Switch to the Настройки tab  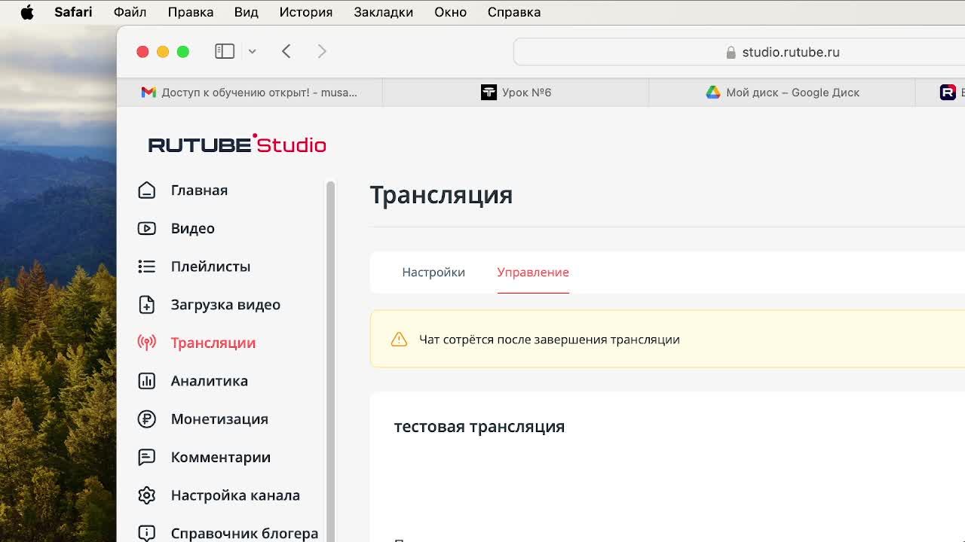(x=433, y=272)
